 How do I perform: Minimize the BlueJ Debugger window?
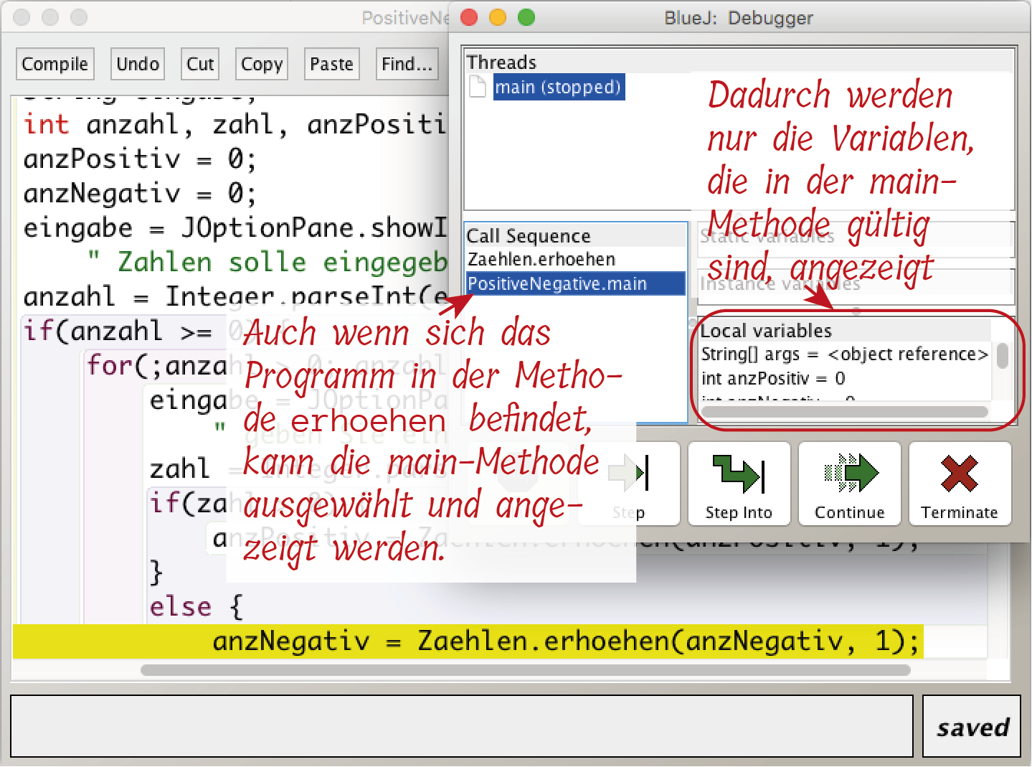click(x=498, y=17)
